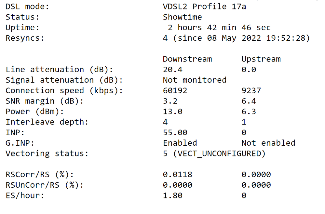Click the downstream connection speed 60192
The width and height of the screenshot is (325, 214).
pos(175,91)
